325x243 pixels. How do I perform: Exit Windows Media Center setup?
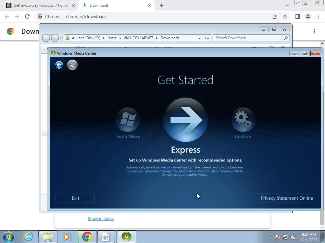75,198
